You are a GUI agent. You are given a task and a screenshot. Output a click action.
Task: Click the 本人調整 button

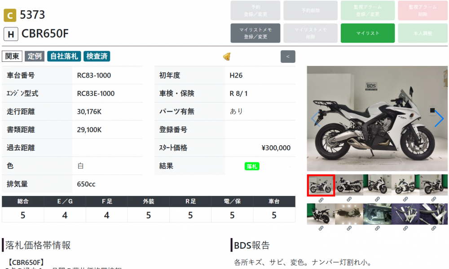point(423,33)
